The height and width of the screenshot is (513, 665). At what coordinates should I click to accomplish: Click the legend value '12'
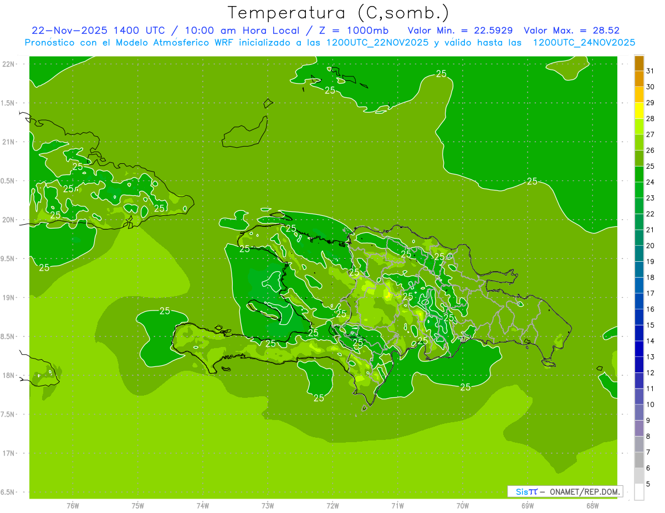(651, 372)
